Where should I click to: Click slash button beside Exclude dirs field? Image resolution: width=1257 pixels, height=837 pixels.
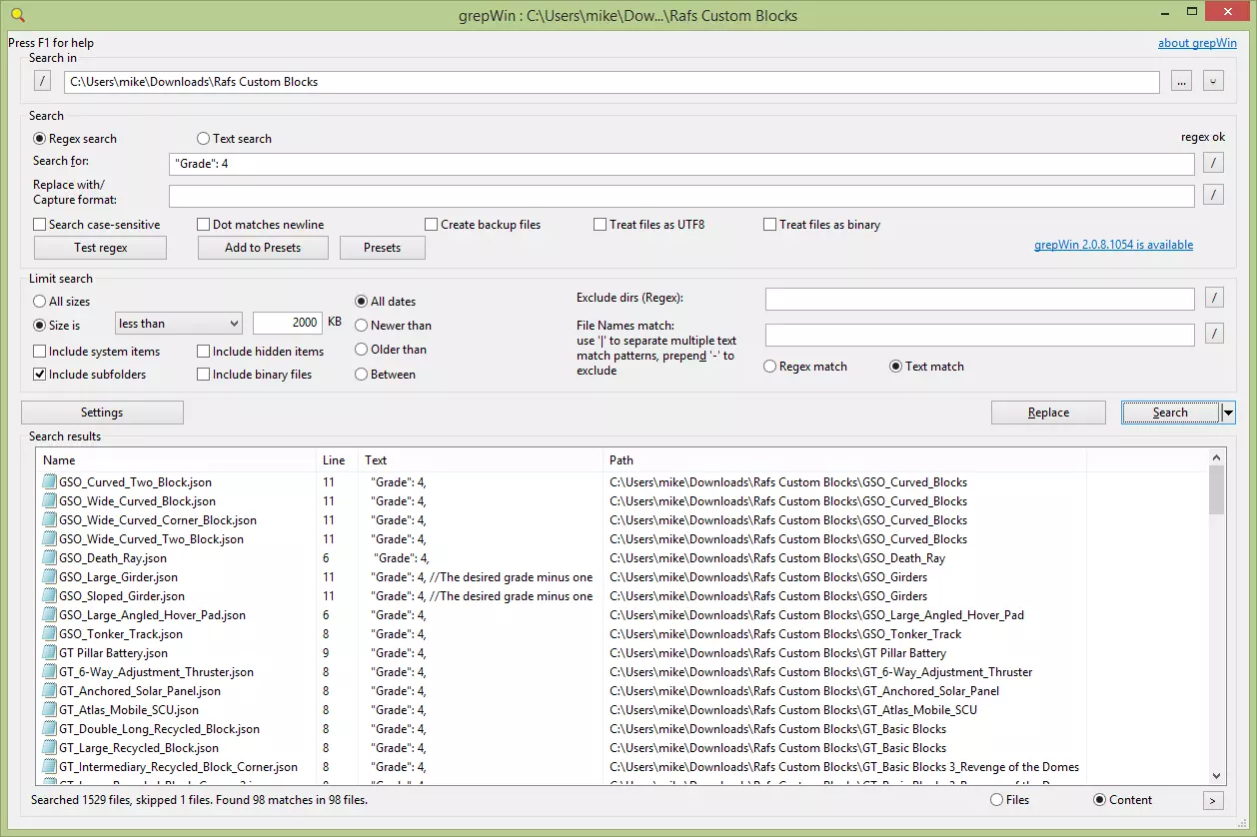pyautogui.click(x=1213, y=298)
